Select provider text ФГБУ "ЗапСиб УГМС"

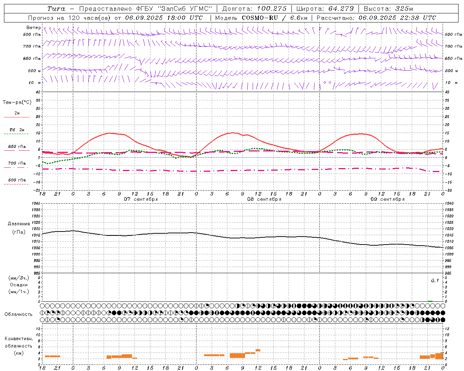[x=174, y=9]
